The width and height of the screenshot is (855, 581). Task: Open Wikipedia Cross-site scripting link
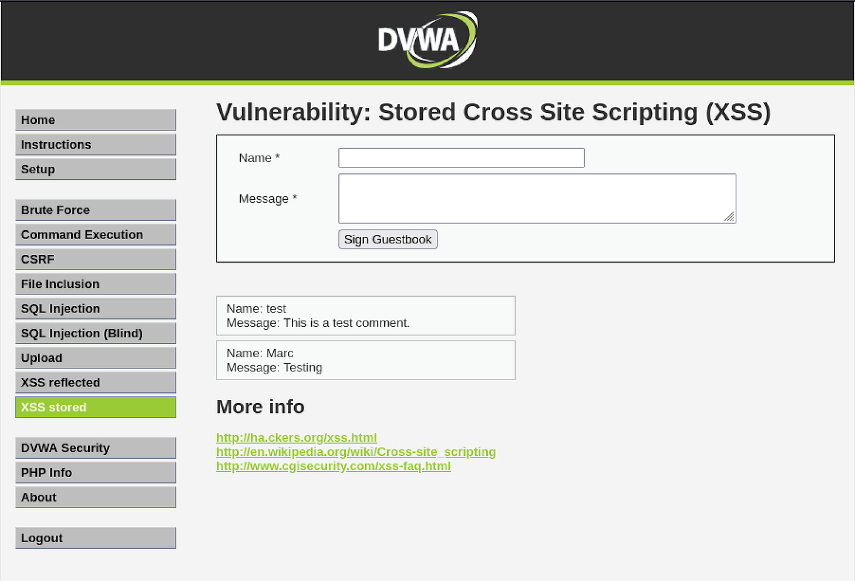coord(356,452)
